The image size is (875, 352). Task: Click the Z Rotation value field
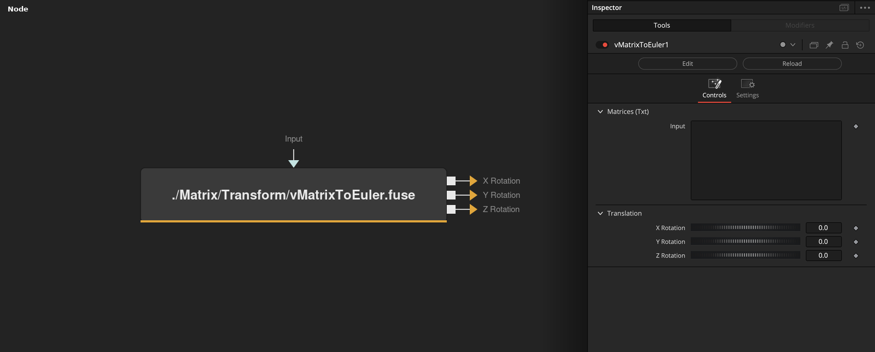pyautogui.click(x=823, y=256)
